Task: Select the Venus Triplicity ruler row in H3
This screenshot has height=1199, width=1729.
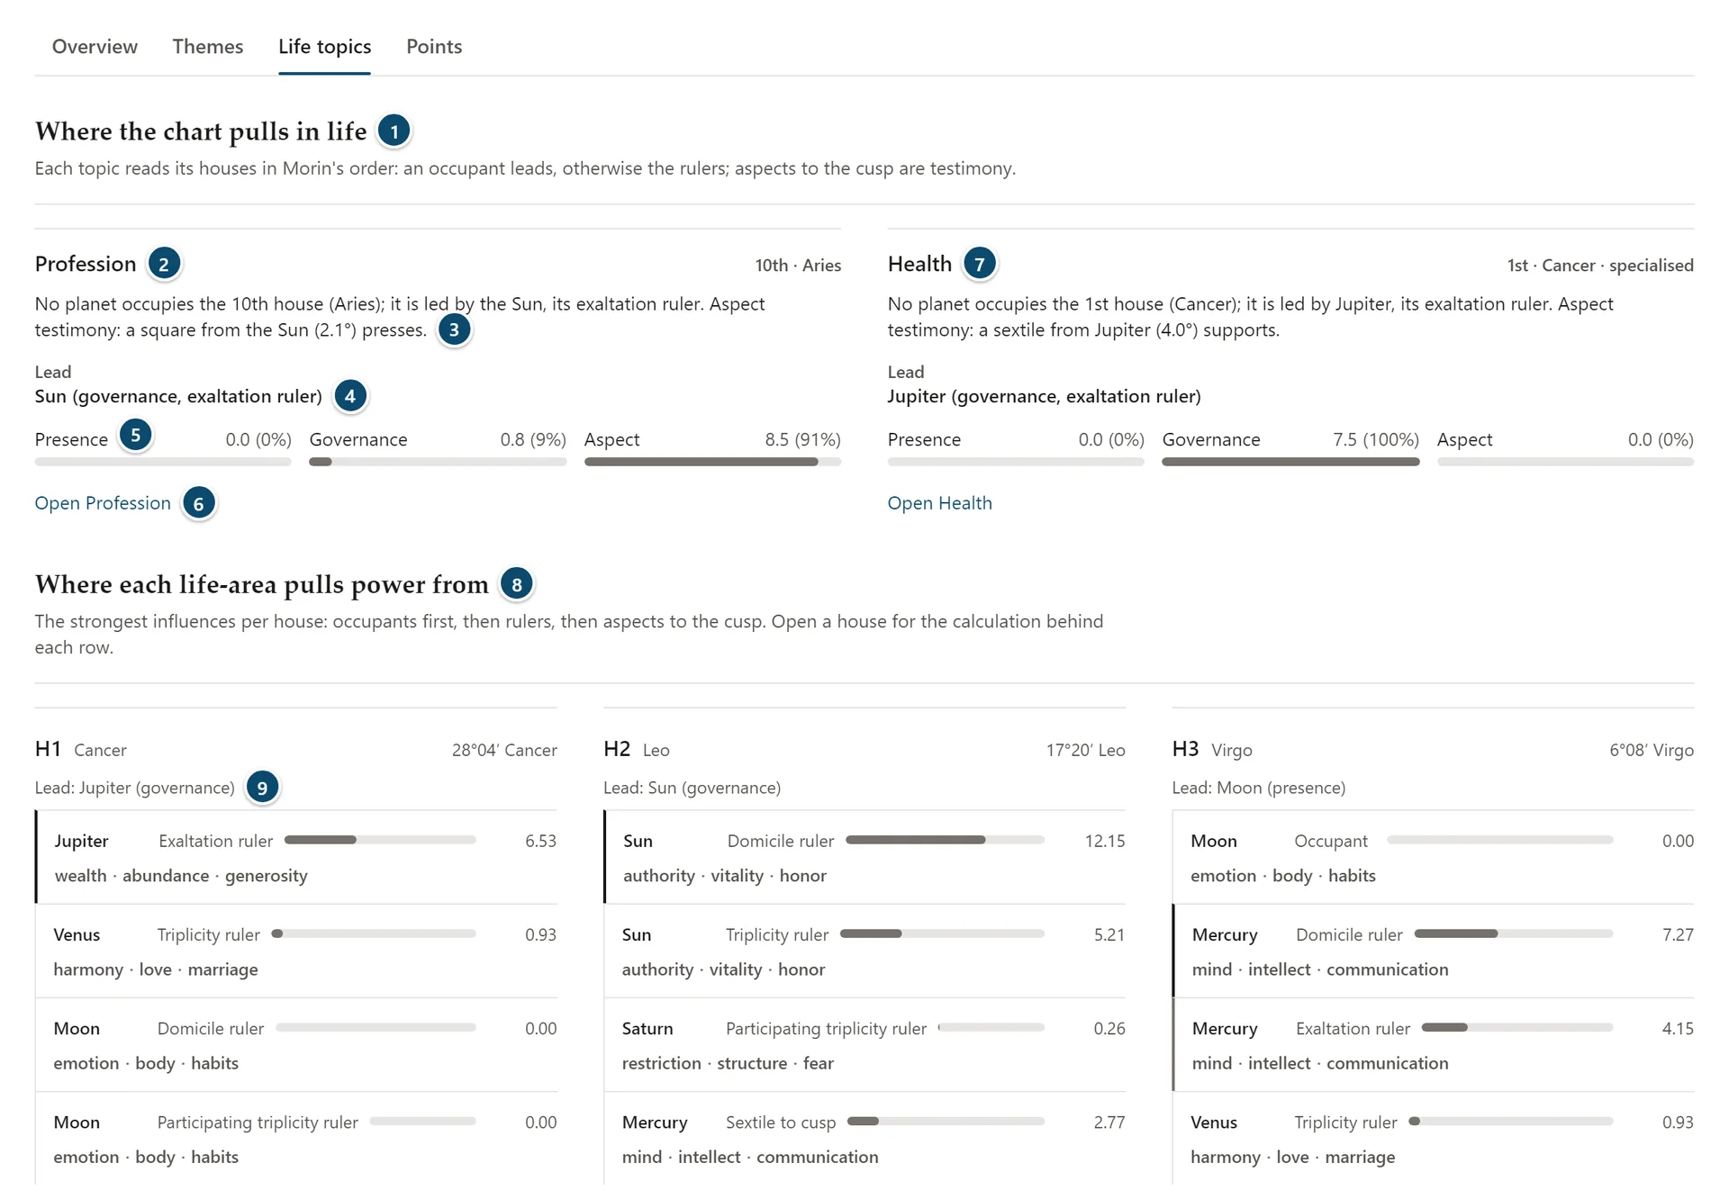Action: (1434, 1139)
